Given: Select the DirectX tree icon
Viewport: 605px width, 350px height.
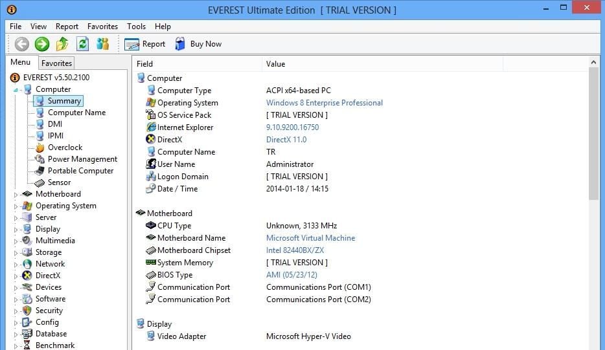Looking at the screenshot, I should 27,276.
